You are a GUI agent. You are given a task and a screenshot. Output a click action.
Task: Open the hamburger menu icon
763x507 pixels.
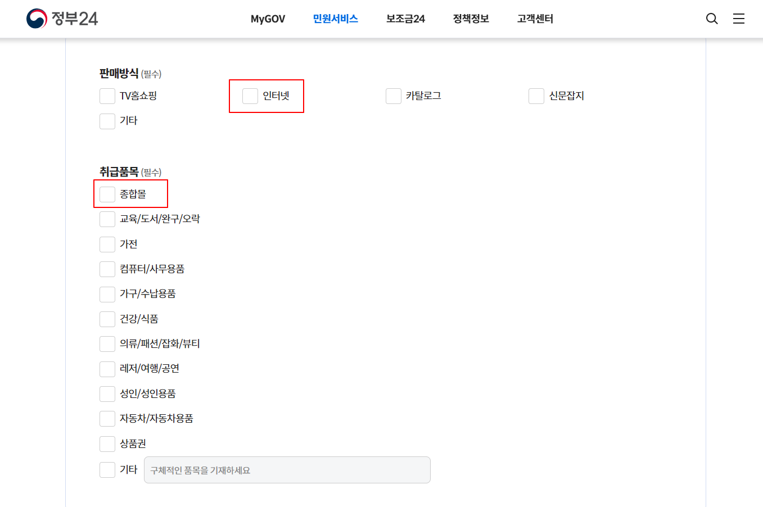(x=739, y=19)
